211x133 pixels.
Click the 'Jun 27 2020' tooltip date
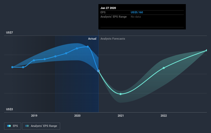tap(108, 8)
